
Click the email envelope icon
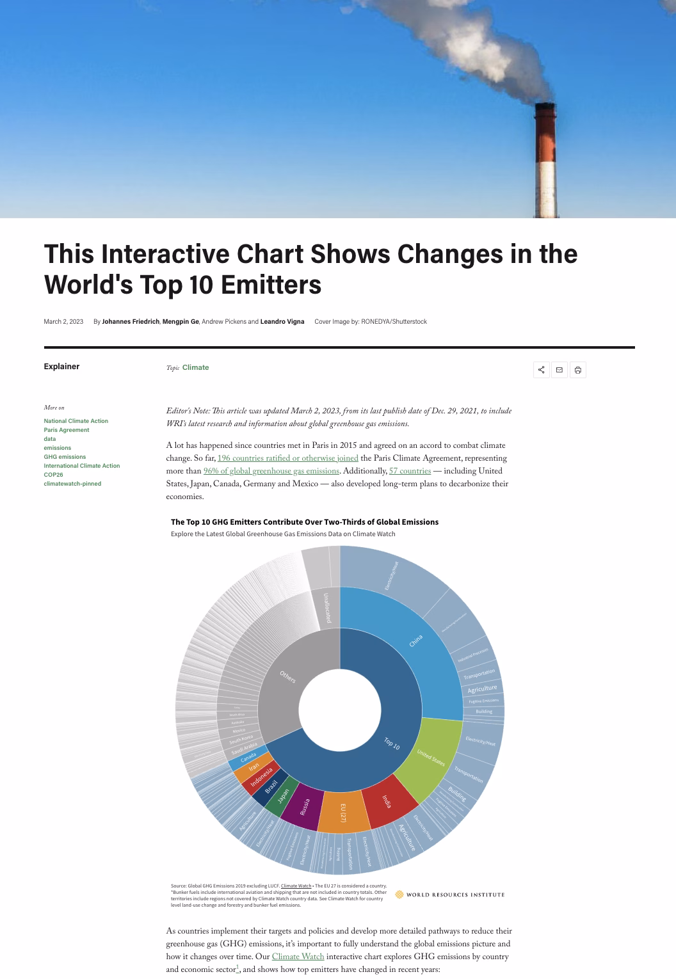[x=559, y=370]
